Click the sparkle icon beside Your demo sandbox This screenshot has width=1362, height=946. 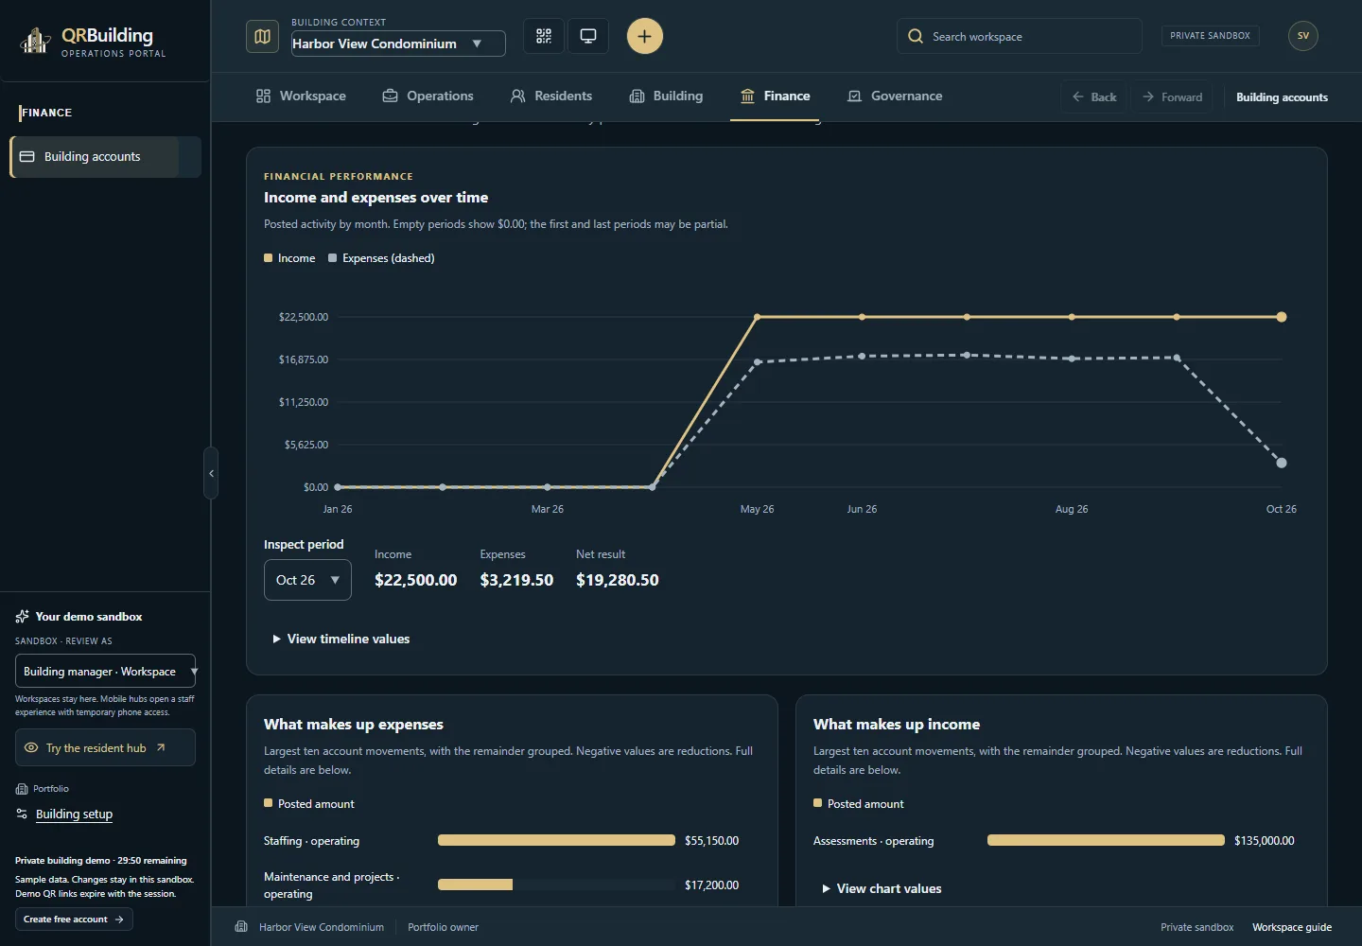(x=22, y=617)
